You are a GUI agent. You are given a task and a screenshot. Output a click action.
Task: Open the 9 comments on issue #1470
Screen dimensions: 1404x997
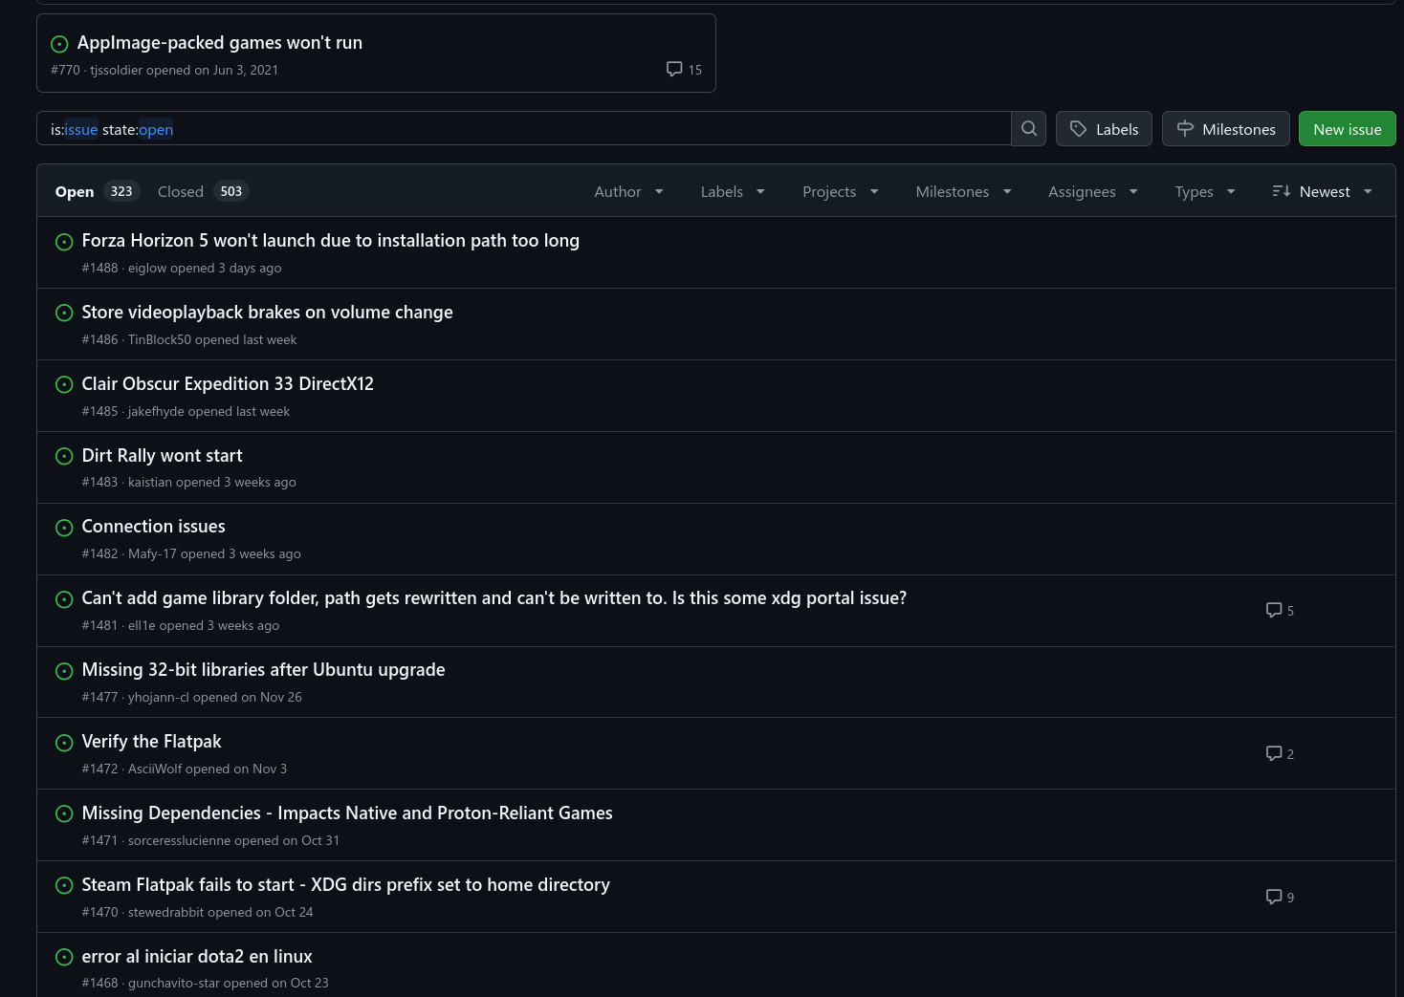pos(1280,898)
